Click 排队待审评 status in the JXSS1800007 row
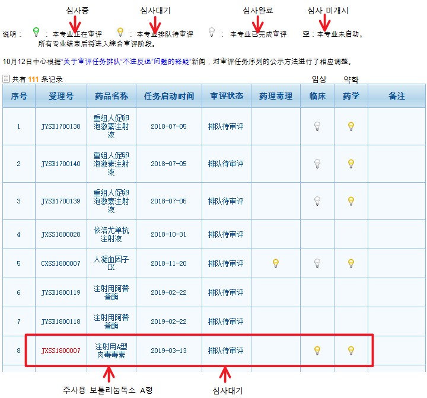Image resolution: width=427 pixels, height=398 pixels. click(226, 351)
